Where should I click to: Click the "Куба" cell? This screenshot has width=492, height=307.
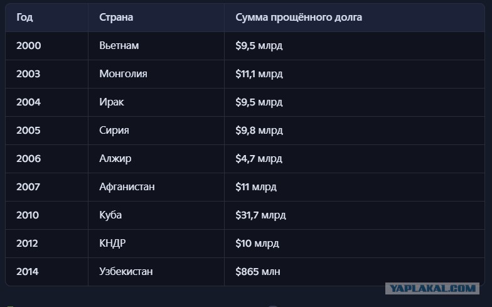(x=110, y=215)
